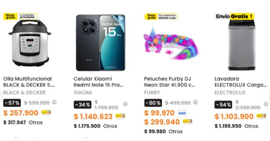Click the Addi payment badge
This screenshot has height=141, width=270.
click(182, 113)
